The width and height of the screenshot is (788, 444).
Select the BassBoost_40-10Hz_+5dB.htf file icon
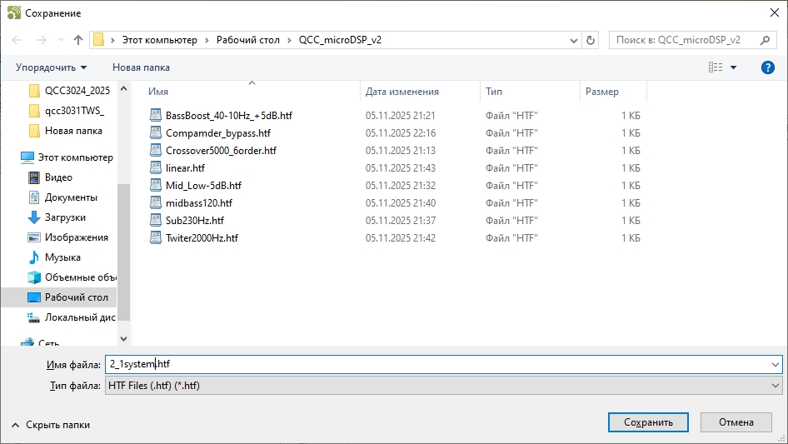(x=156, y=116)
